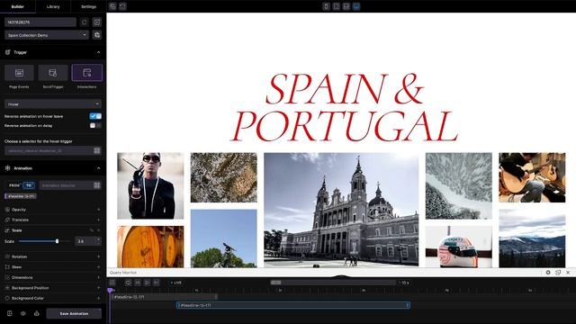Click the Scale value field showing 3.0
This screenshot has height=324, width=576.
(85, 241)
